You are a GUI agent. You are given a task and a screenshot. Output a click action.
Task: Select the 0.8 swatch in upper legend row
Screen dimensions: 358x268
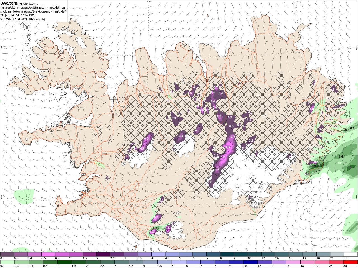coord(62,254)
